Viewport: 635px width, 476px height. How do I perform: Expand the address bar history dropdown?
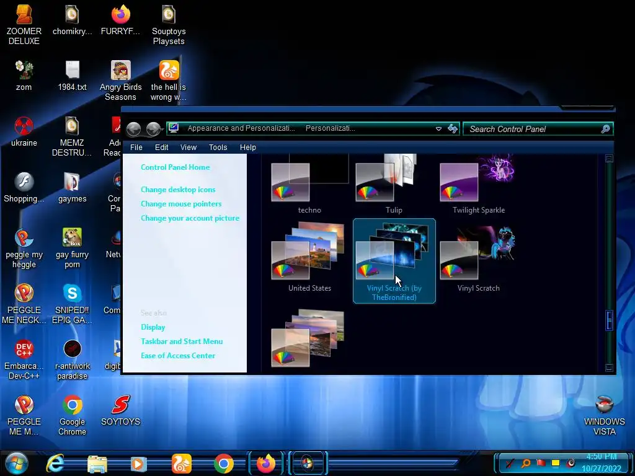click(438, 129)
